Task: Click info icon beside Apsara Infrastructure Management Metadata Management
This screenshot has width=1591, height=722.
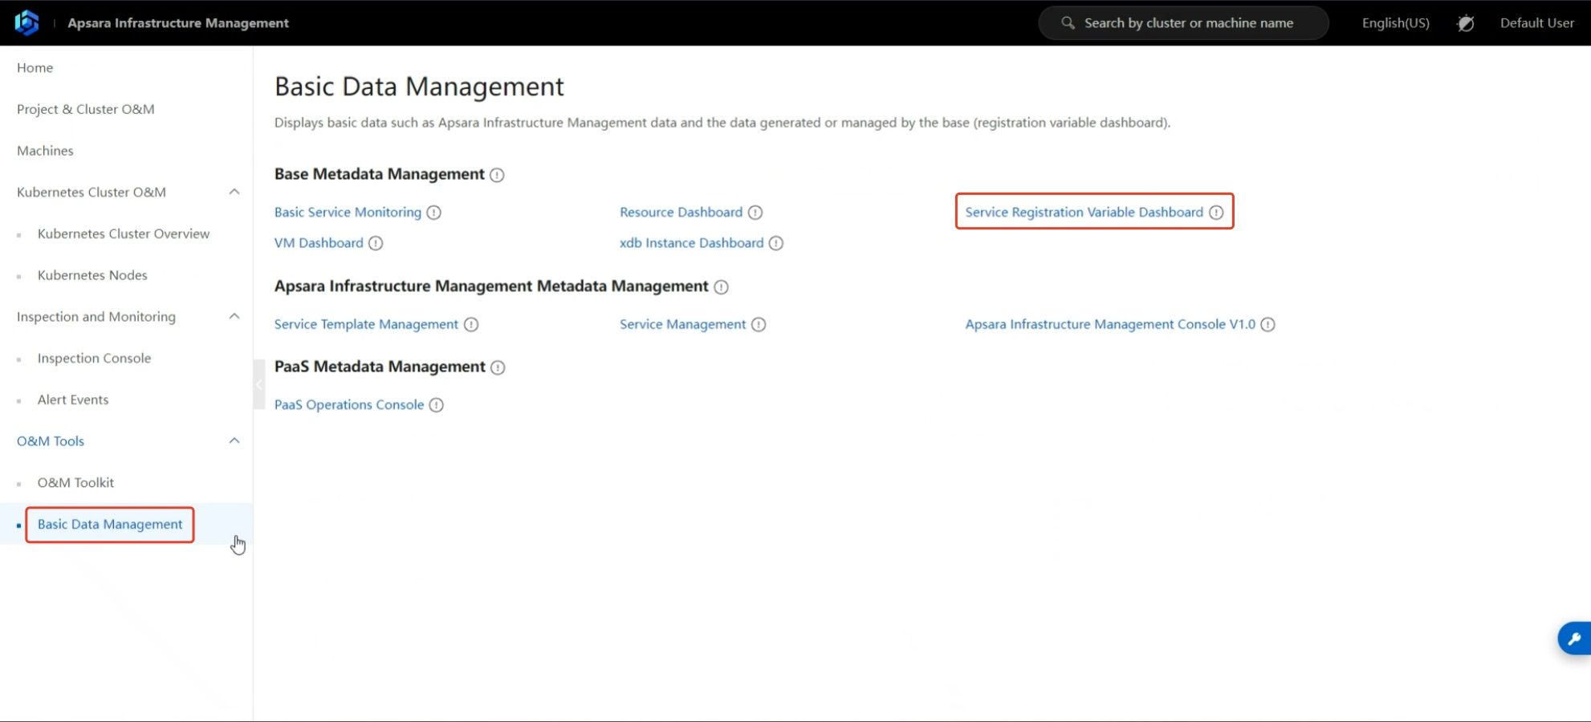Action: coord(721,287)
